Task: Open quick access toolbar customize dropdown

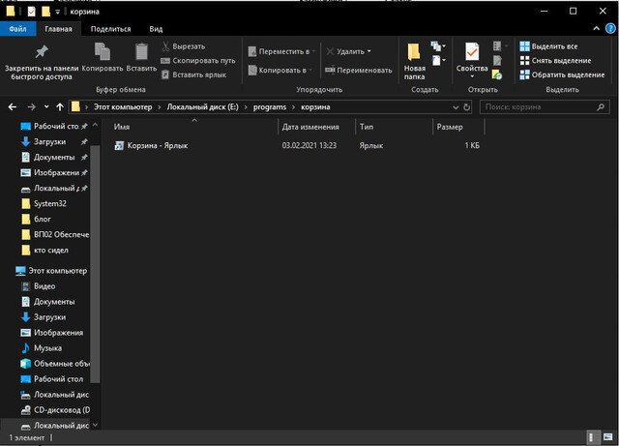Action: pyautogui.click(x=58, y=12)
